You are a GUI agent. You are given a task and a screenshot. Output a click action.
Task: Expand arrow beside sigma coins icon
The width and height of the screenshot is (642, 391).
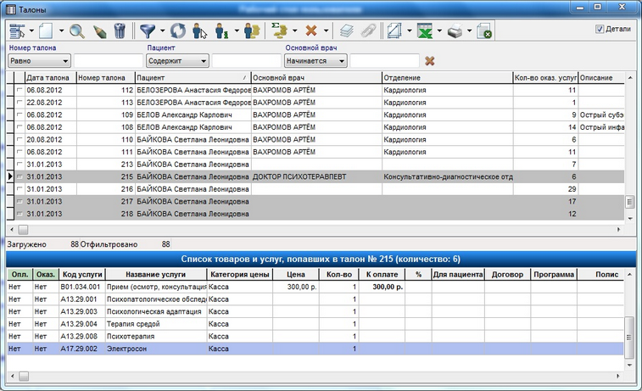[295, 31]
